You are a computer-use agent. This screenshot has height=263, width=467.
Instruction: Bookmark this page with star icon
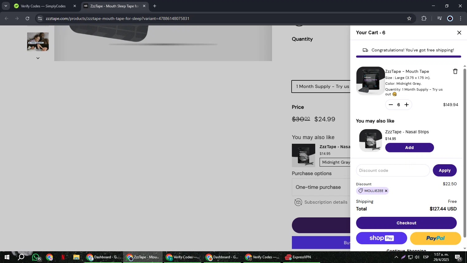[409, 18]
